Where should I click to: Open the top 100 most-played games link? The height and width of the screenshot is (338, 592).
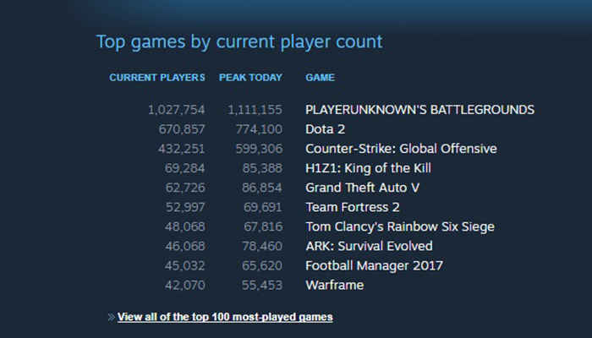(225, 317)
